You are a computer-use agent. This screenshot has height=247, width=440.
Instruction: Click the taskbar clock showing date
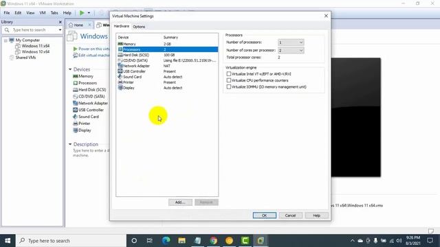pyautogui.click(x=412, y=241)
